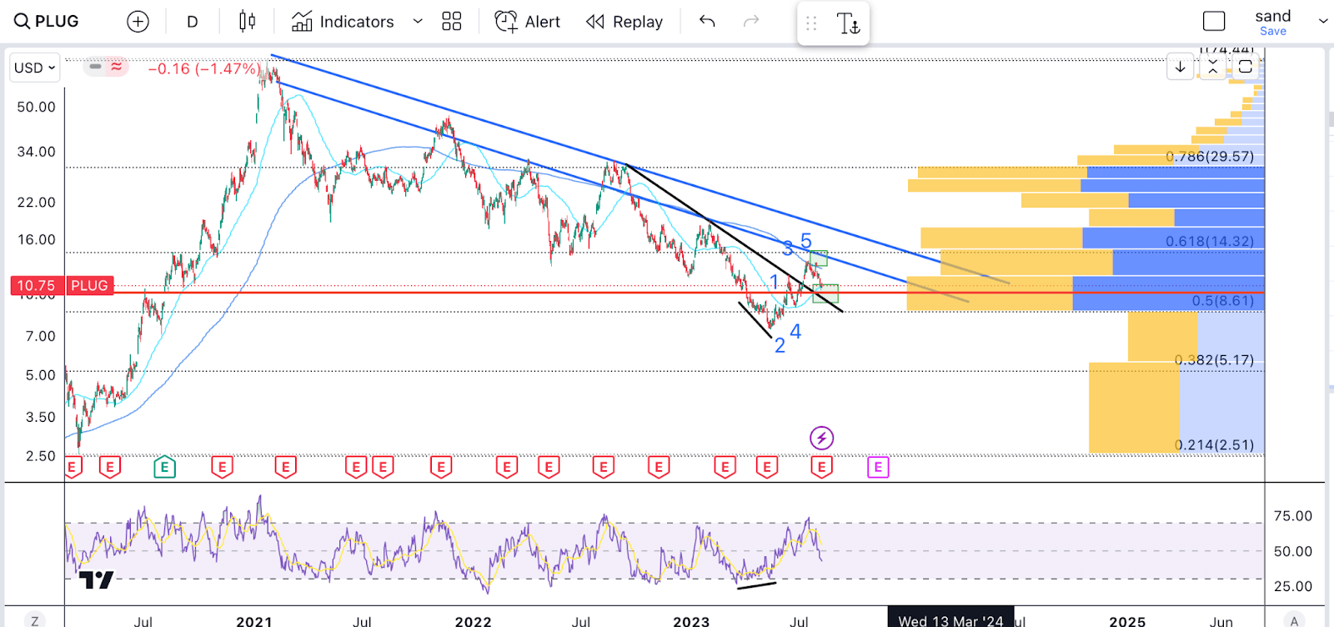The height and width of the screenshot is (627, 1334).
Task: Select the blue wave label 1
Action: (x=774, y=282)
